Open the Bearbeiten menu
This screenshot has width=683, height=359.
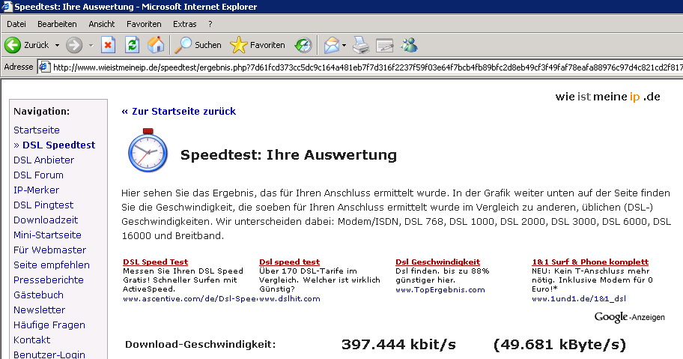(57, 24)
